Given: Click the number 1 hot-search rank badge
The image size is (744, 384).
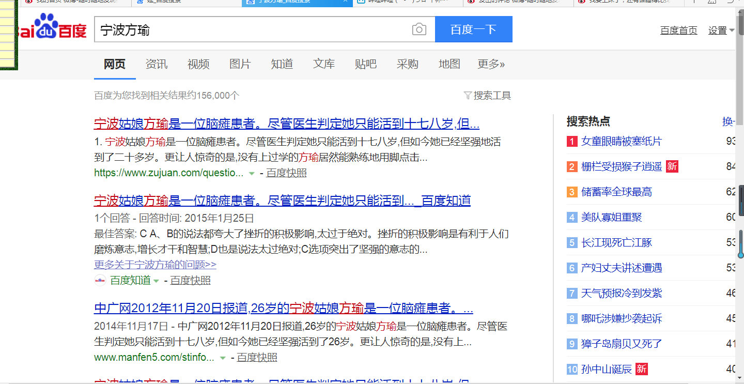Looking at the screenshot, I should (x=572, y=141).
